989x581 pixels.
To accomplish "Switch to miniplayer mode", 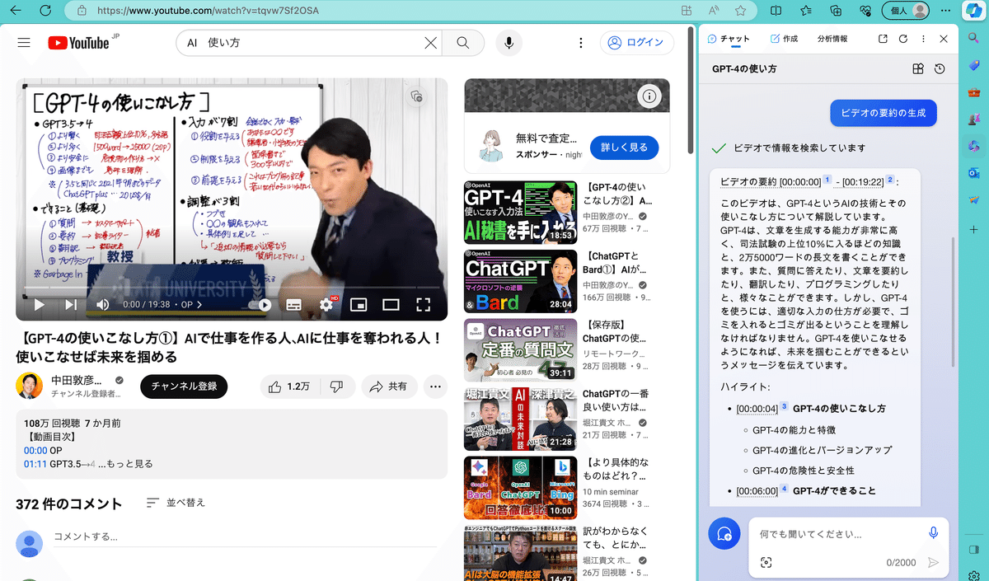I will pyautogui.click(x=359, y=304).
